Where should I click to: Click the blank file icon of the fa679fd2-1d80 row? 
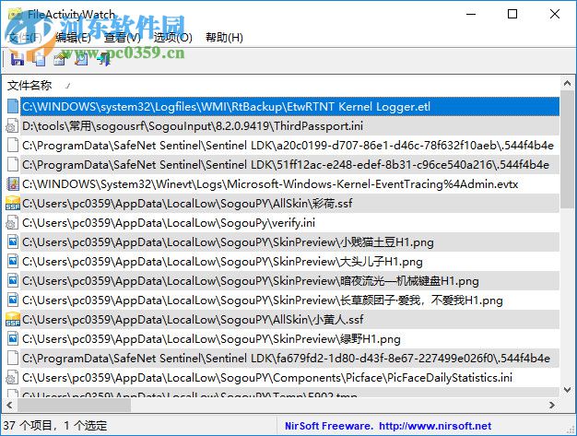[13, 359]
